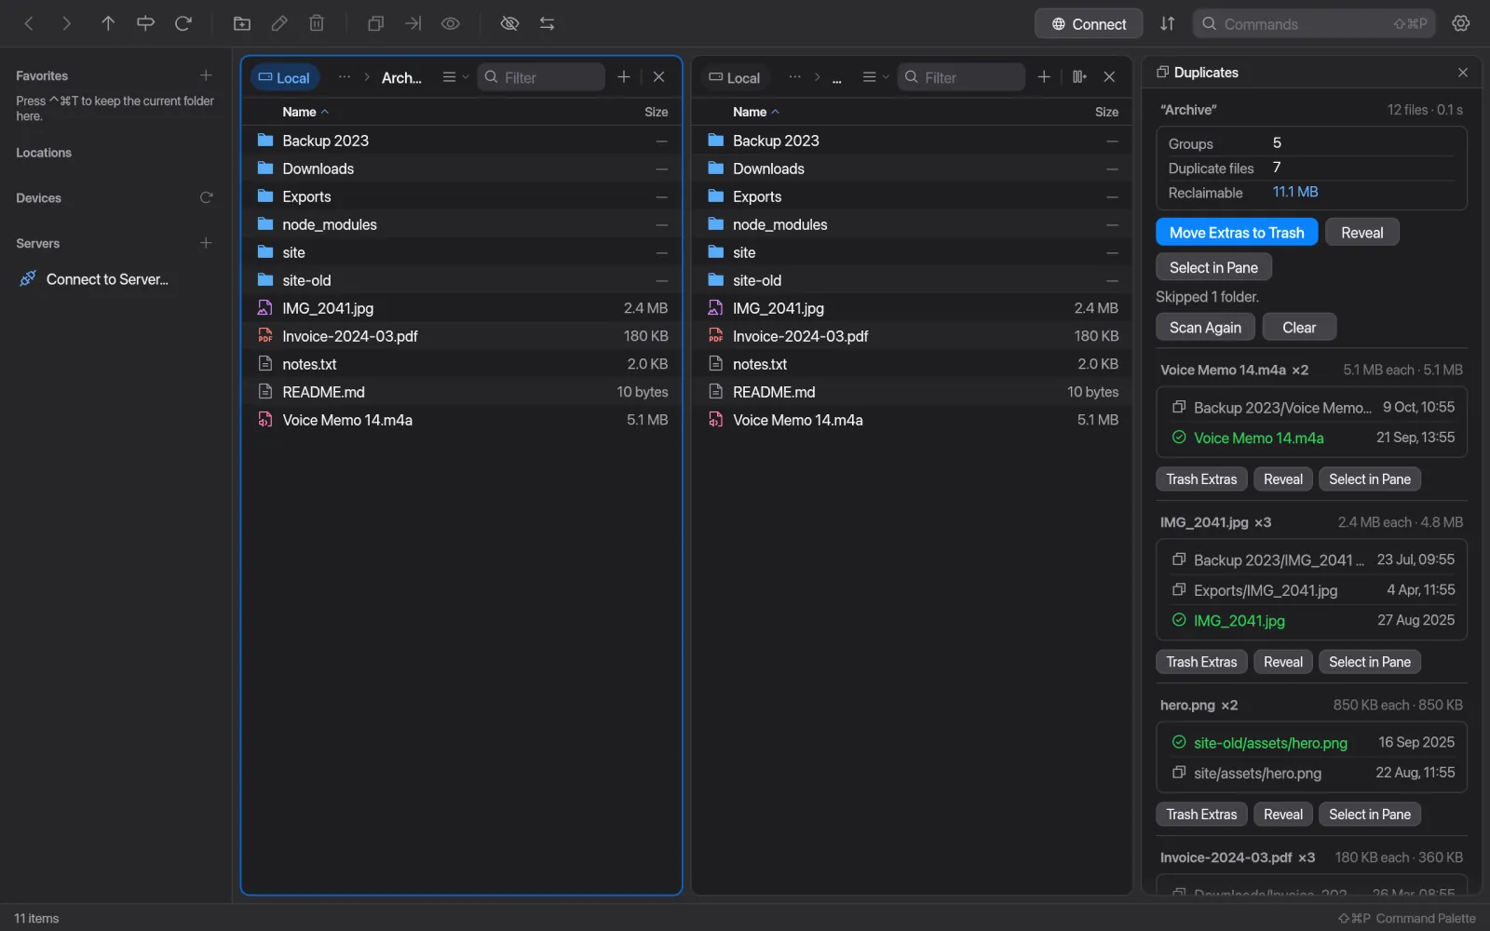Click the right pane split columns icon
The height and width of the screenshot is (931, 1490).
click(x=1079, y=77)
